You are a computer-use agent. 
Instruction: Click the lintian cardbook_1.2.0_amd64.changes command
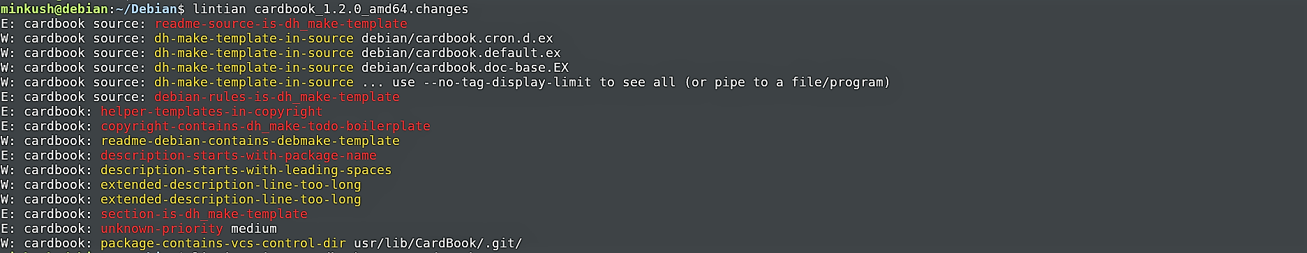click(x=331, y=9)
